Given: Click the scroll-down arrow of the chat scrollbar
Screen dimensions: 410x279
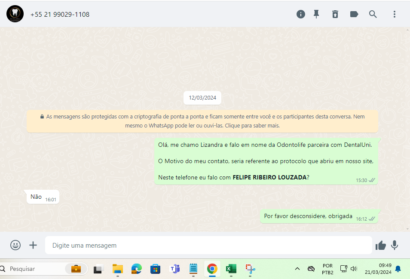Looking at the screenshot, I should pyautogui.click(x=408, y=229).
